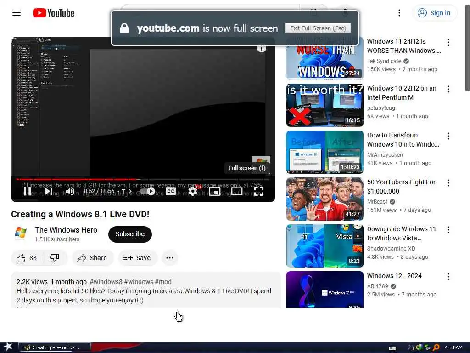Open The Windows Hero channel name link
The width and height of the screenshot is (470, 353).
[x=66, y=230]
